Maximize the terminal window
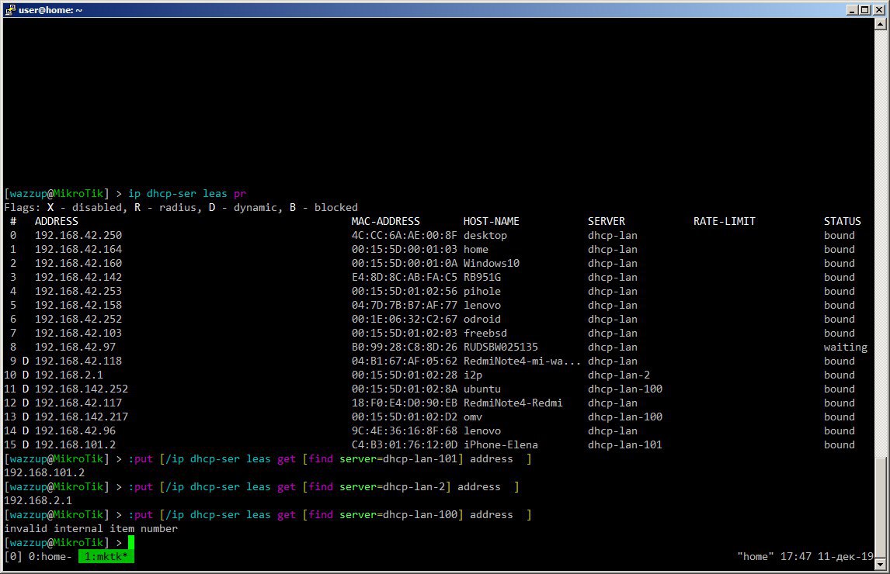Screen dimensions: 890x574 pos(864,9)
